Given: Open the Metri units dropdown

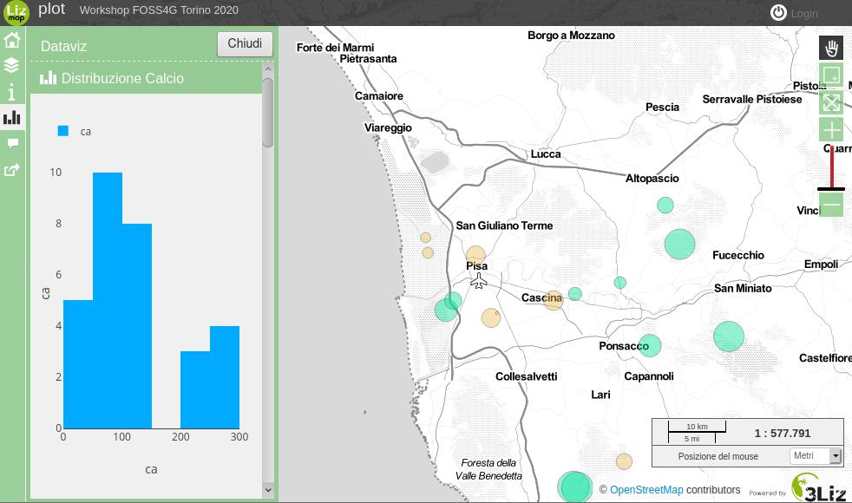Looking at the screenshot, I should pos(816,456).
